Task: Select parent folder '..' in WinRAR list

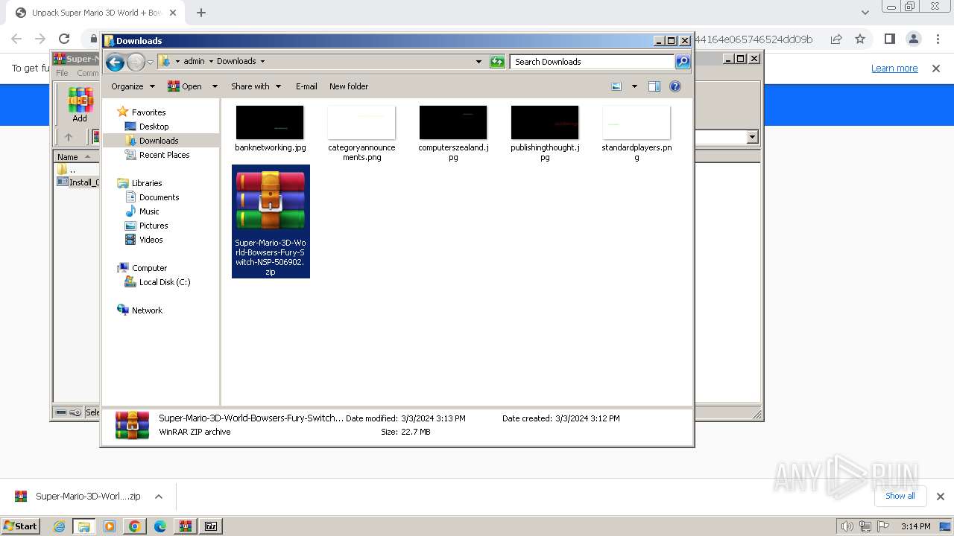Action: (x=72, y=170)
